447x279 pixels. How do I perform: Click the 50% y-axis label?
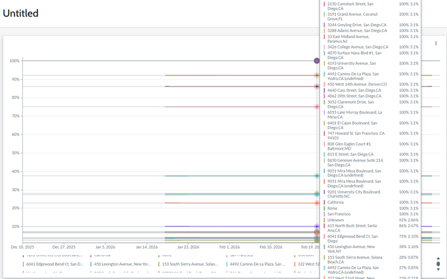16,153
